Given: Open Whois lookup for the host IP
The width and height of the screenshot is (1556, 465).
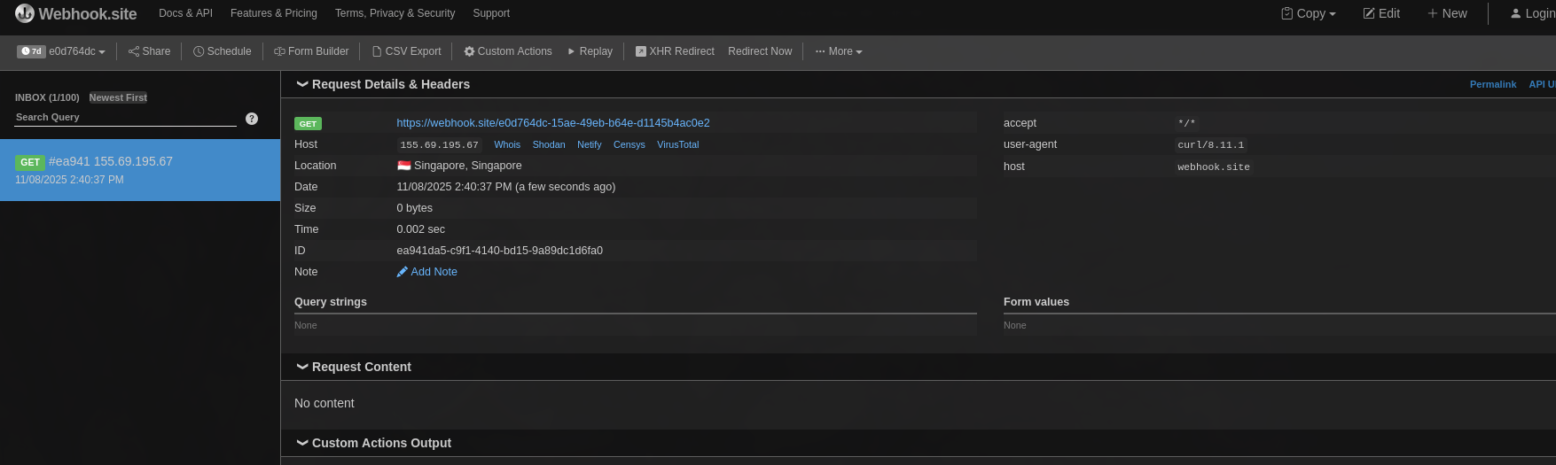Looking at the screenshot, I should (507, 144).
